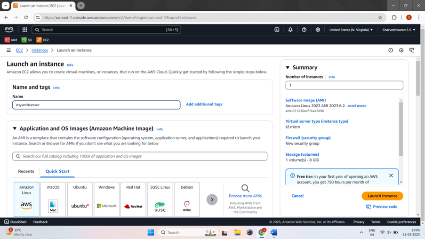This screenshot has height=239, width=425.
Task: Open Firewall (security group) summary link
Action: (x=308, y=138)
